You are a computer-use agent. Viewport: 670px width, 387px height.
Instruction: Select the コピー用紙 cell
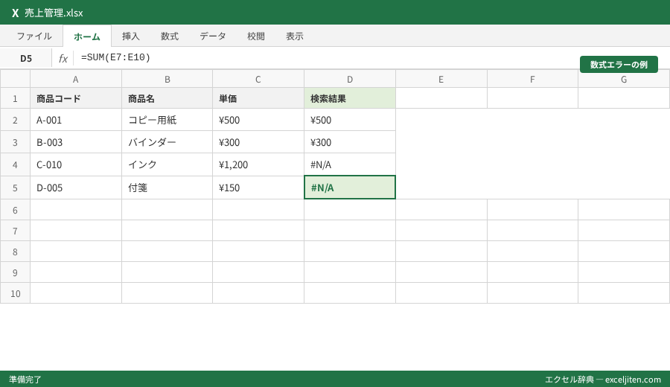pos(167,120)
